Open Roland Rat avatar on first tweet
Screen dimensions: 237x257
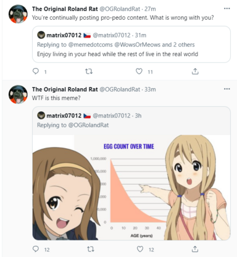click(x=18, y=14)
